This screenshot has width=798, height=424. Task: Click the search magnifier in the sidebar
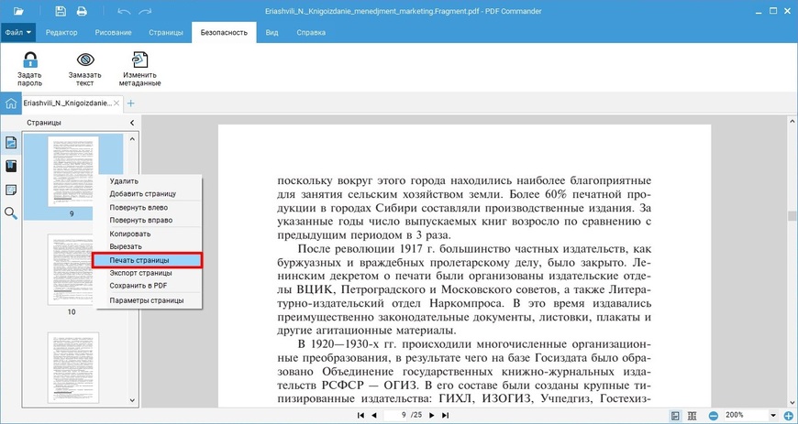point(11,213)
